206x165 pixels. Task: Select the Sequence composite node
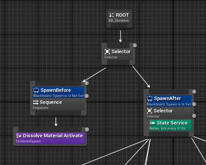[58, 105]
